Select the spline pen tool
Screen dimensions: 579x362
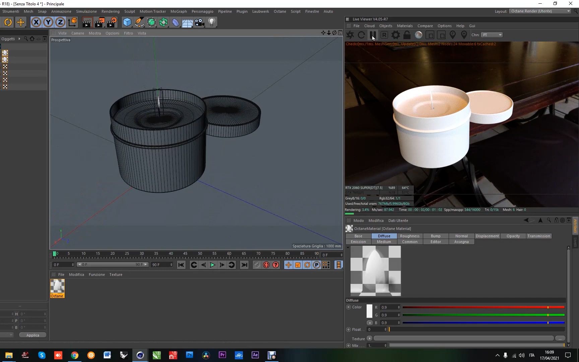pyautogui.click(x=139, y=22)
